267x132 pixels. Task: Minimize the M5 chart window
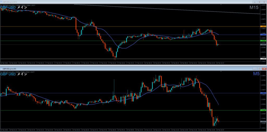coord(255,69)
